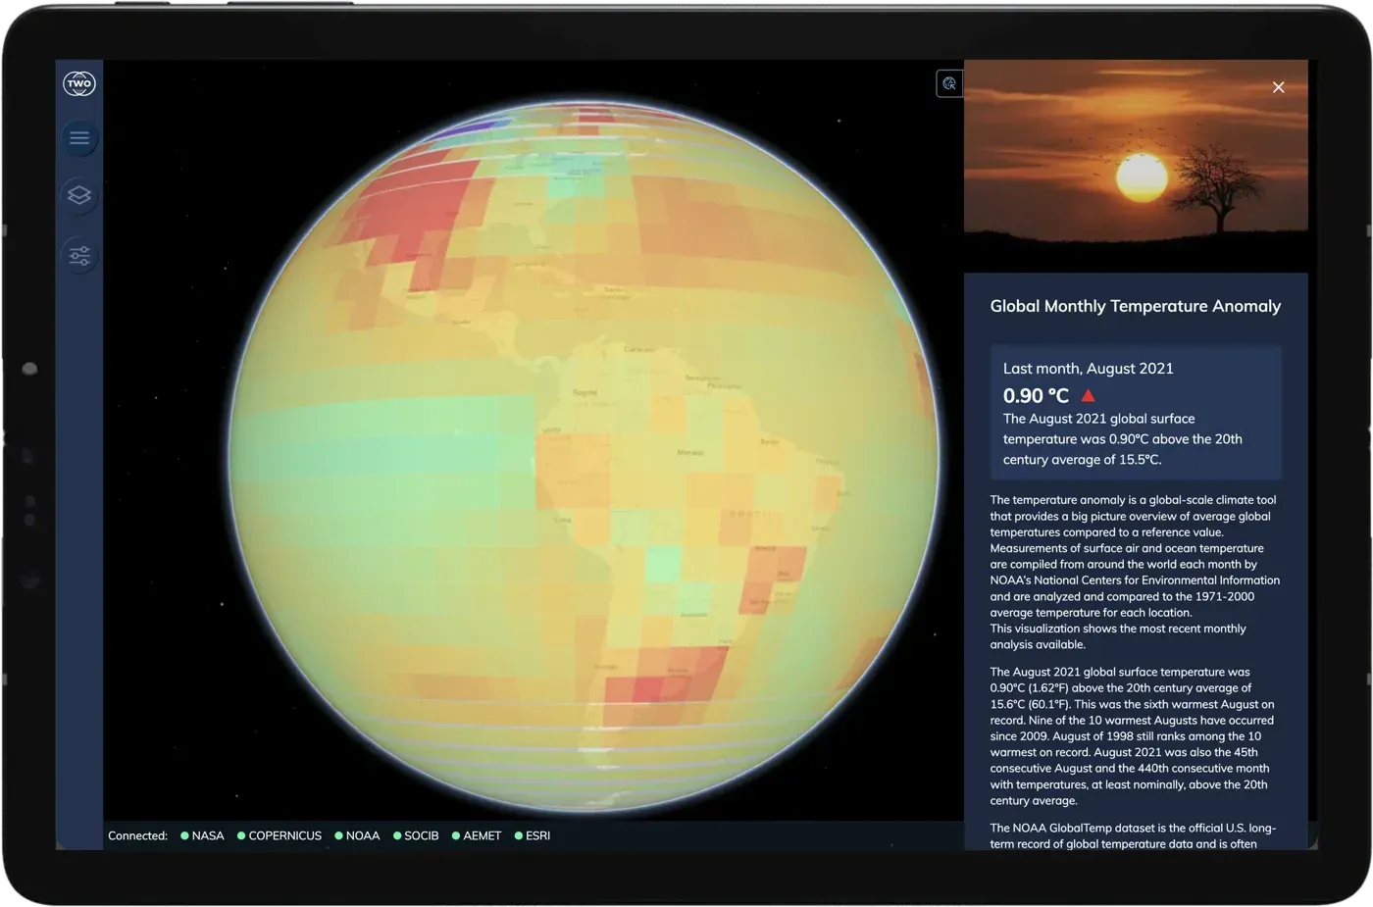Select the NASA connection status entry

202,835
